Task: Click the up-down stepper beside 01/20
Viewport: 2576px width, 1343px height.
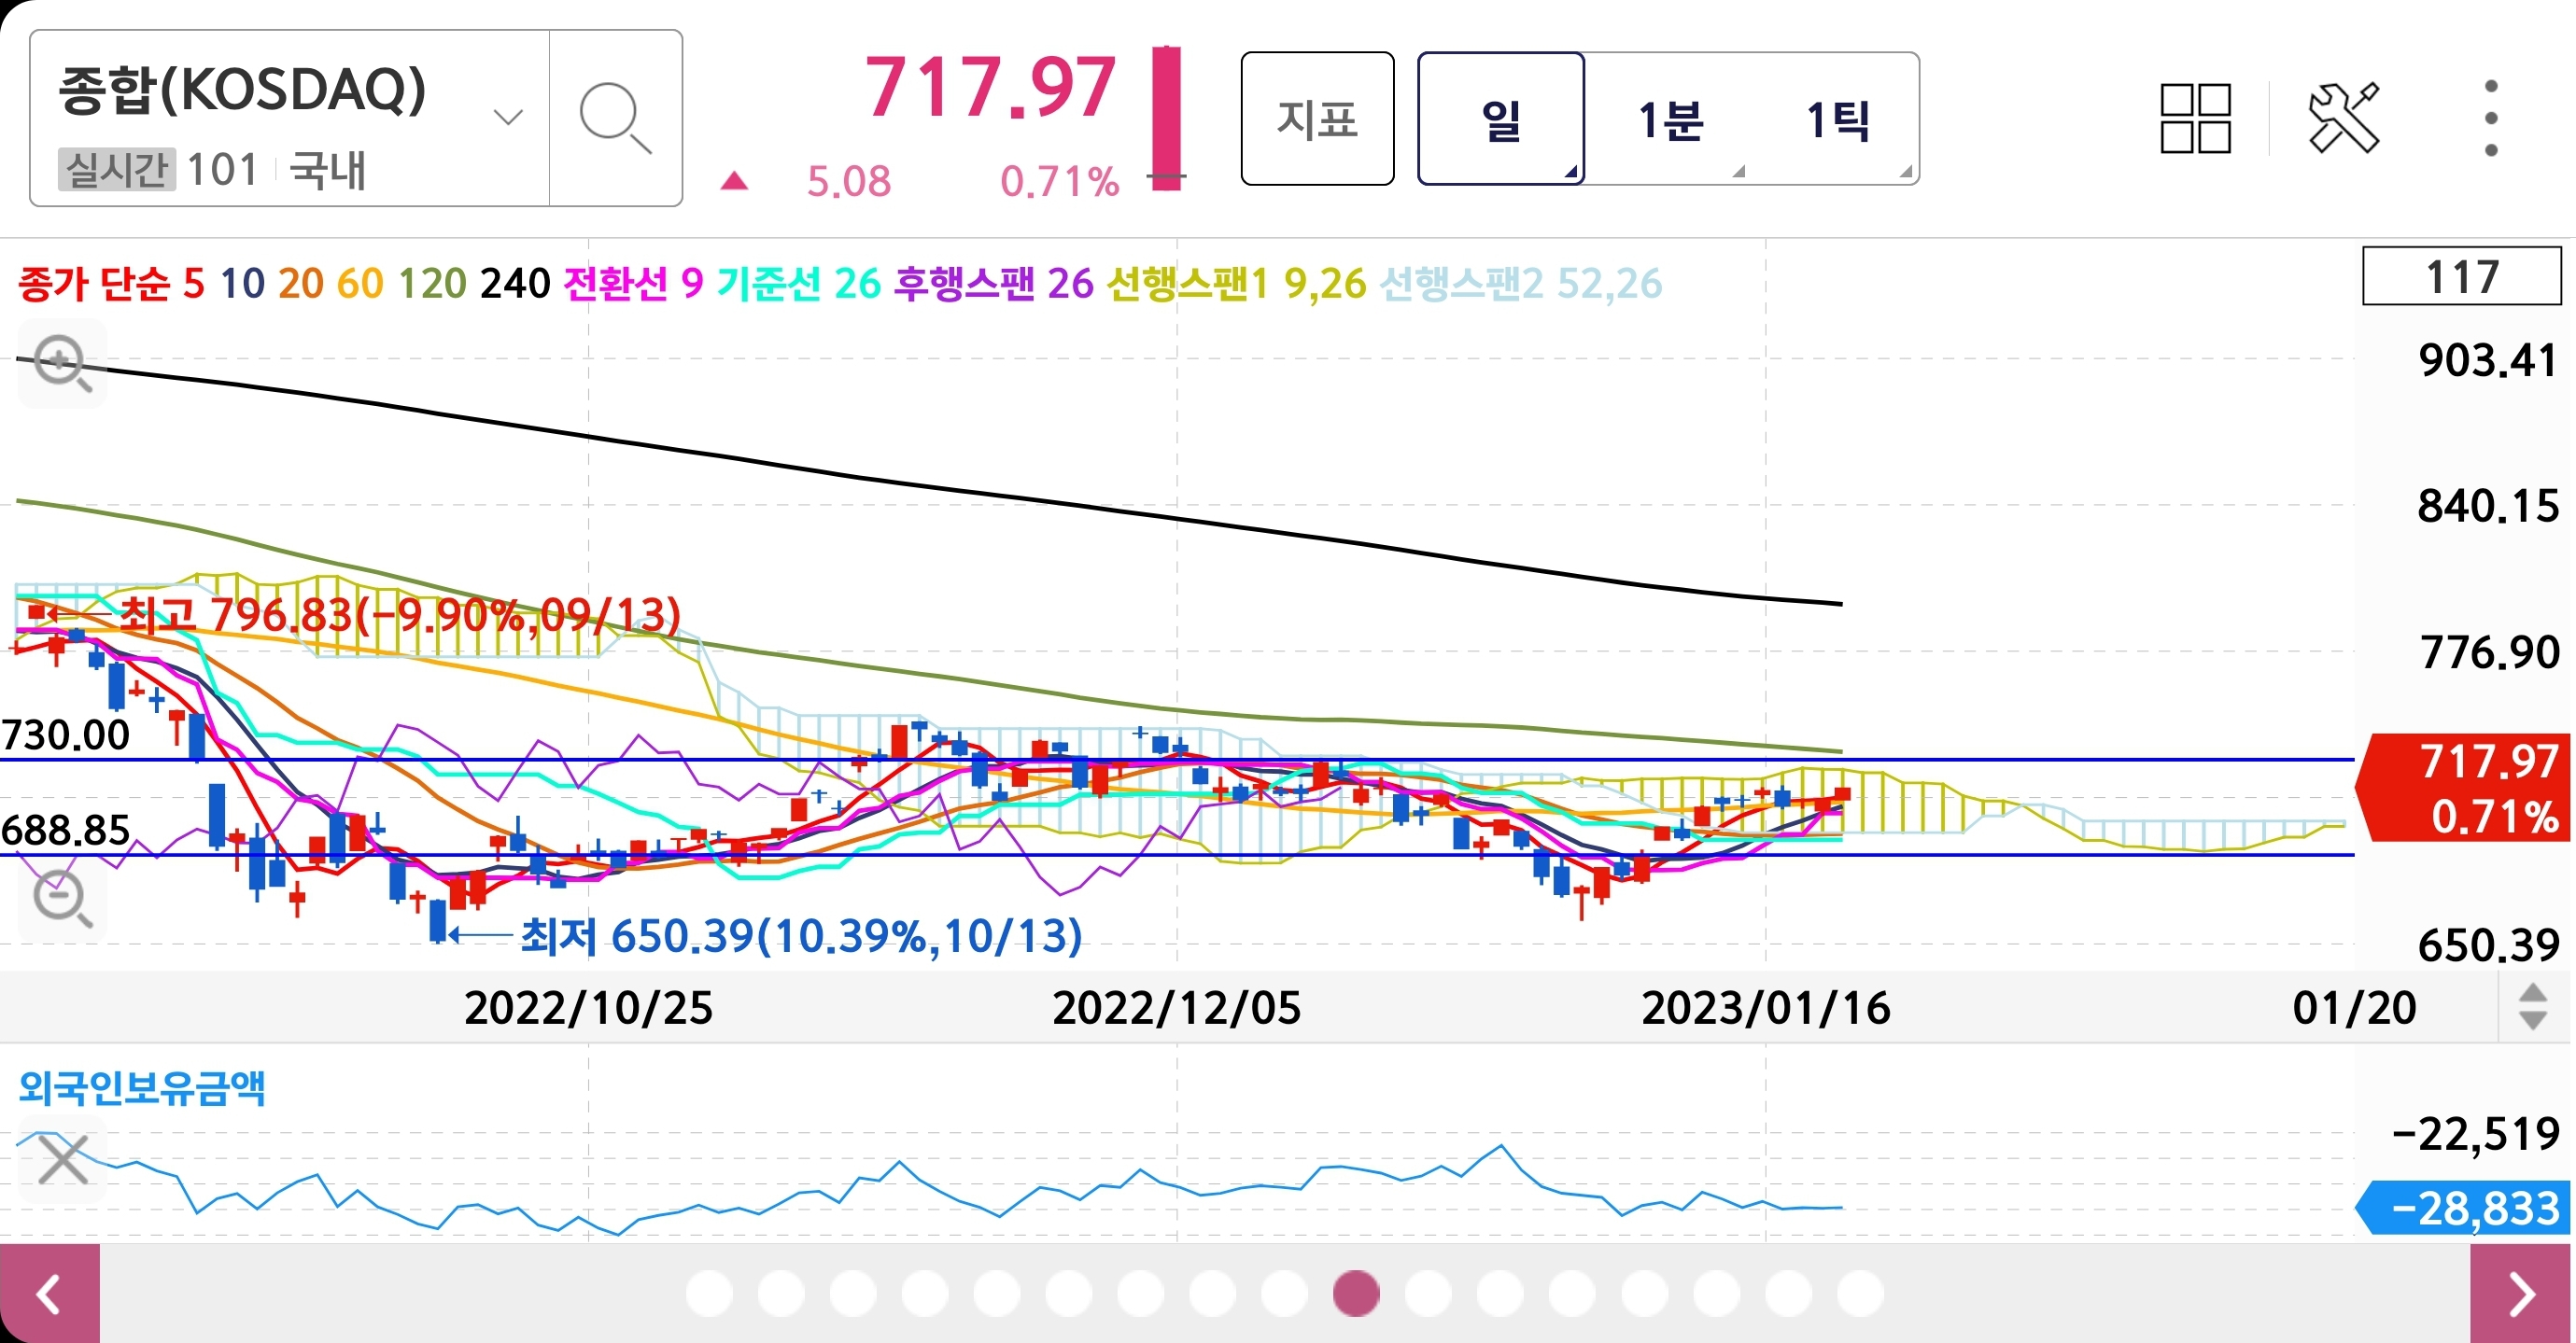Action: [2532, 1006]
